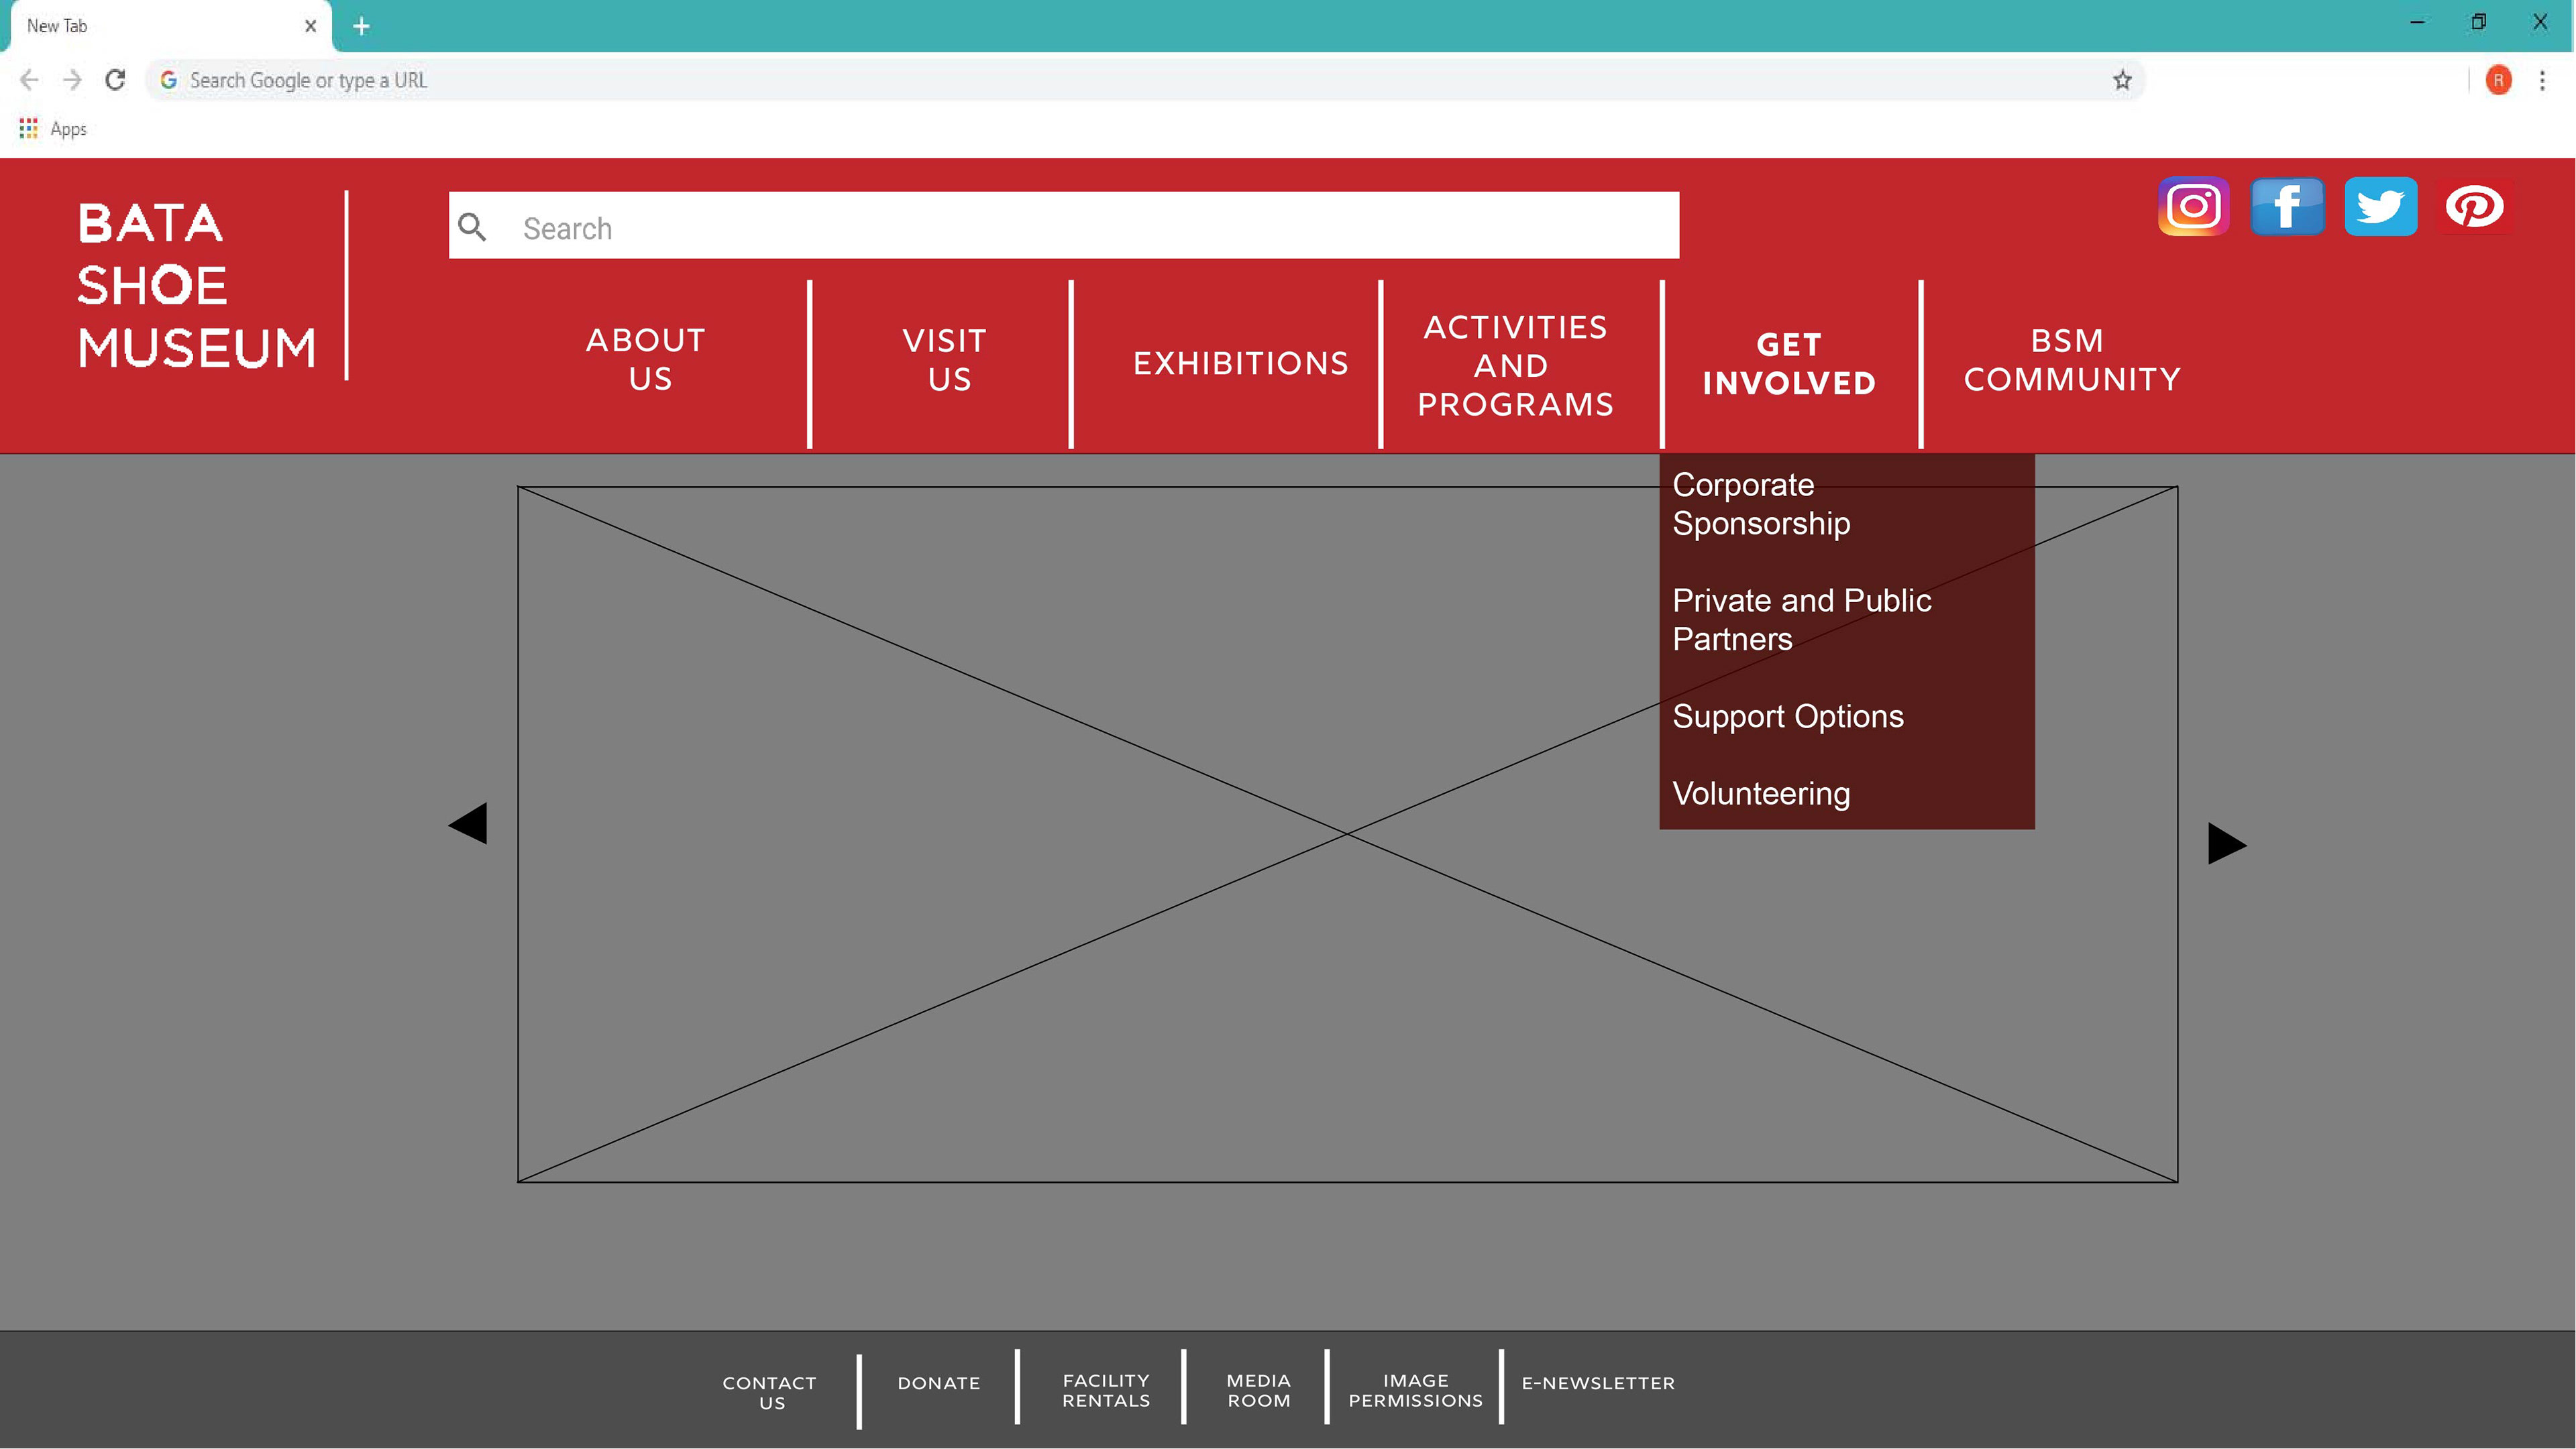Open a new tab with the plus icon

[361, 26]
